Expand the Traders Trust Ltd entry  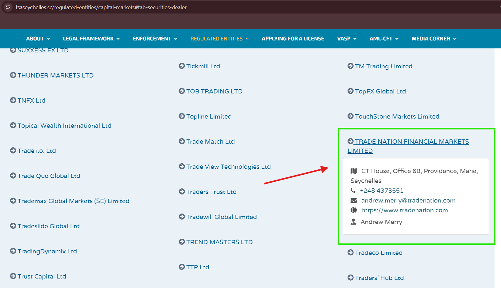[211, 192]
